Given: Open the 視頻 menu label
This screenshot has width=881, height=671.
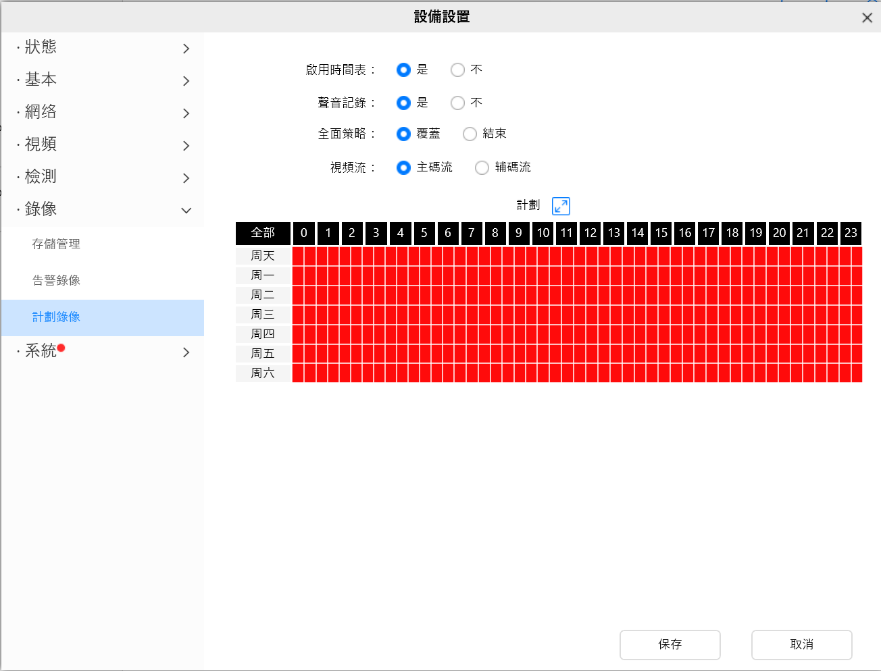Looking at the screenshot, I should point(41,144).
